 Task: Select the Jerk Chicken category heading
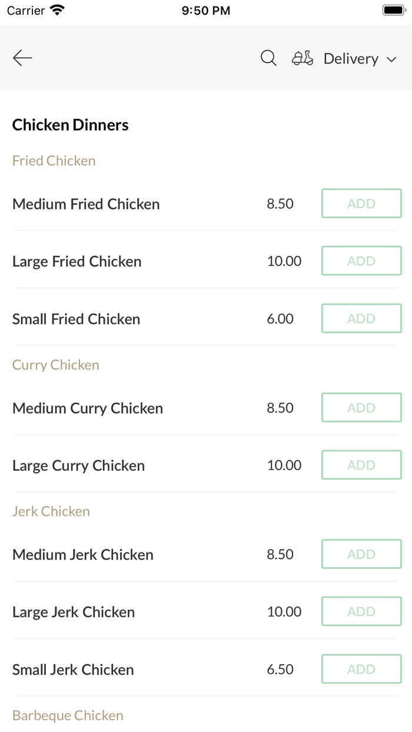[x=51, y=511]
